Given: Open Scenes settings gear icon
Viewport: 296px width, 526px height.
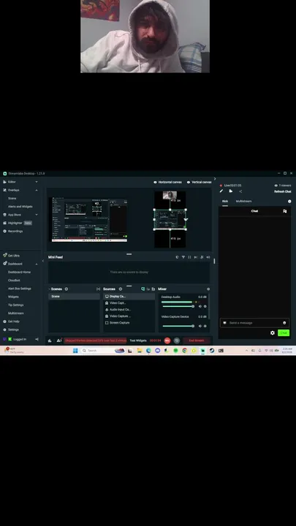Looking at the screenshot, I should coord(66,289).
